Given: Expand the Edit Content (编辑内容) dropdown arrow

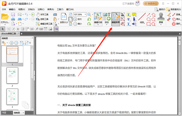Looking at the screenshot, I should point(98,25).
